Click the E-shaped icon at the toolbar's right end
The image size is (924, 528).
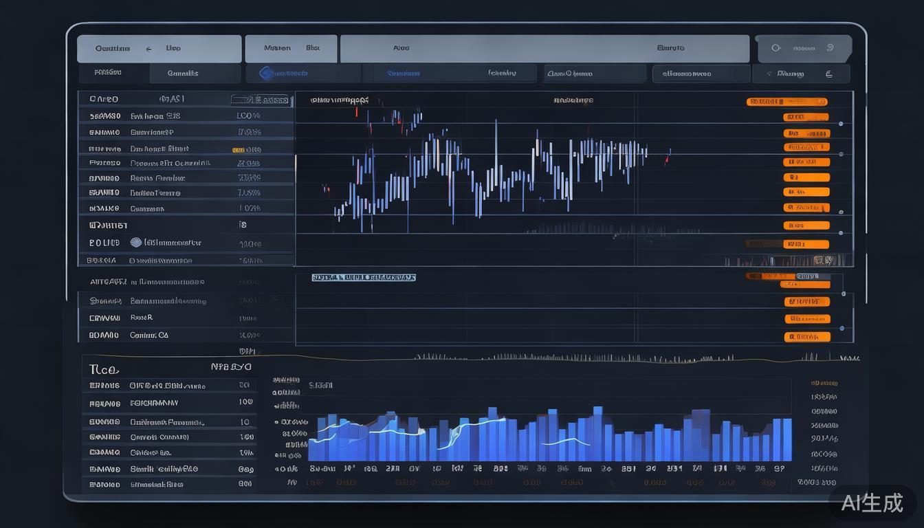point(828,74)
